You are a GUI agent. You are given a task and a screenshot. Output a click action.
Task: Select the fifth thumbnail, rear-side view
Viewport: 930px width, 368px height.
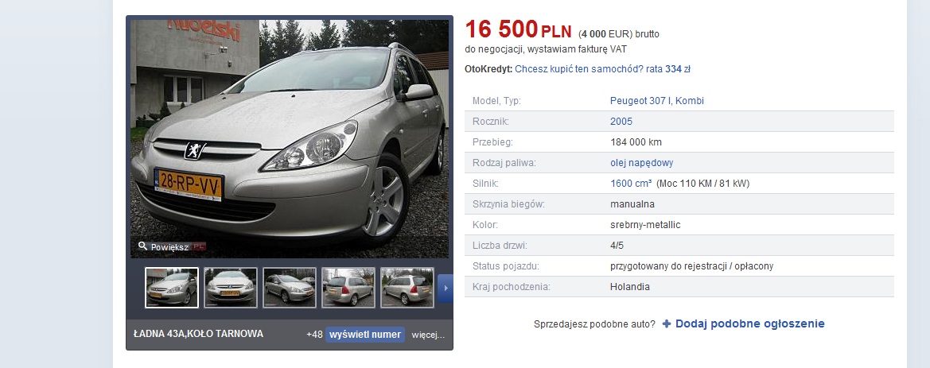(x=407, y=288)
